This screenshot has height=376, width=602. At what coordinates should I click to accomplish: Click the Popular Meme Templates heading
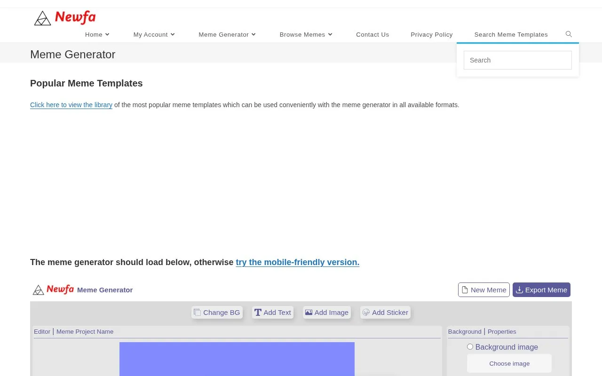(x=87, y=83)
